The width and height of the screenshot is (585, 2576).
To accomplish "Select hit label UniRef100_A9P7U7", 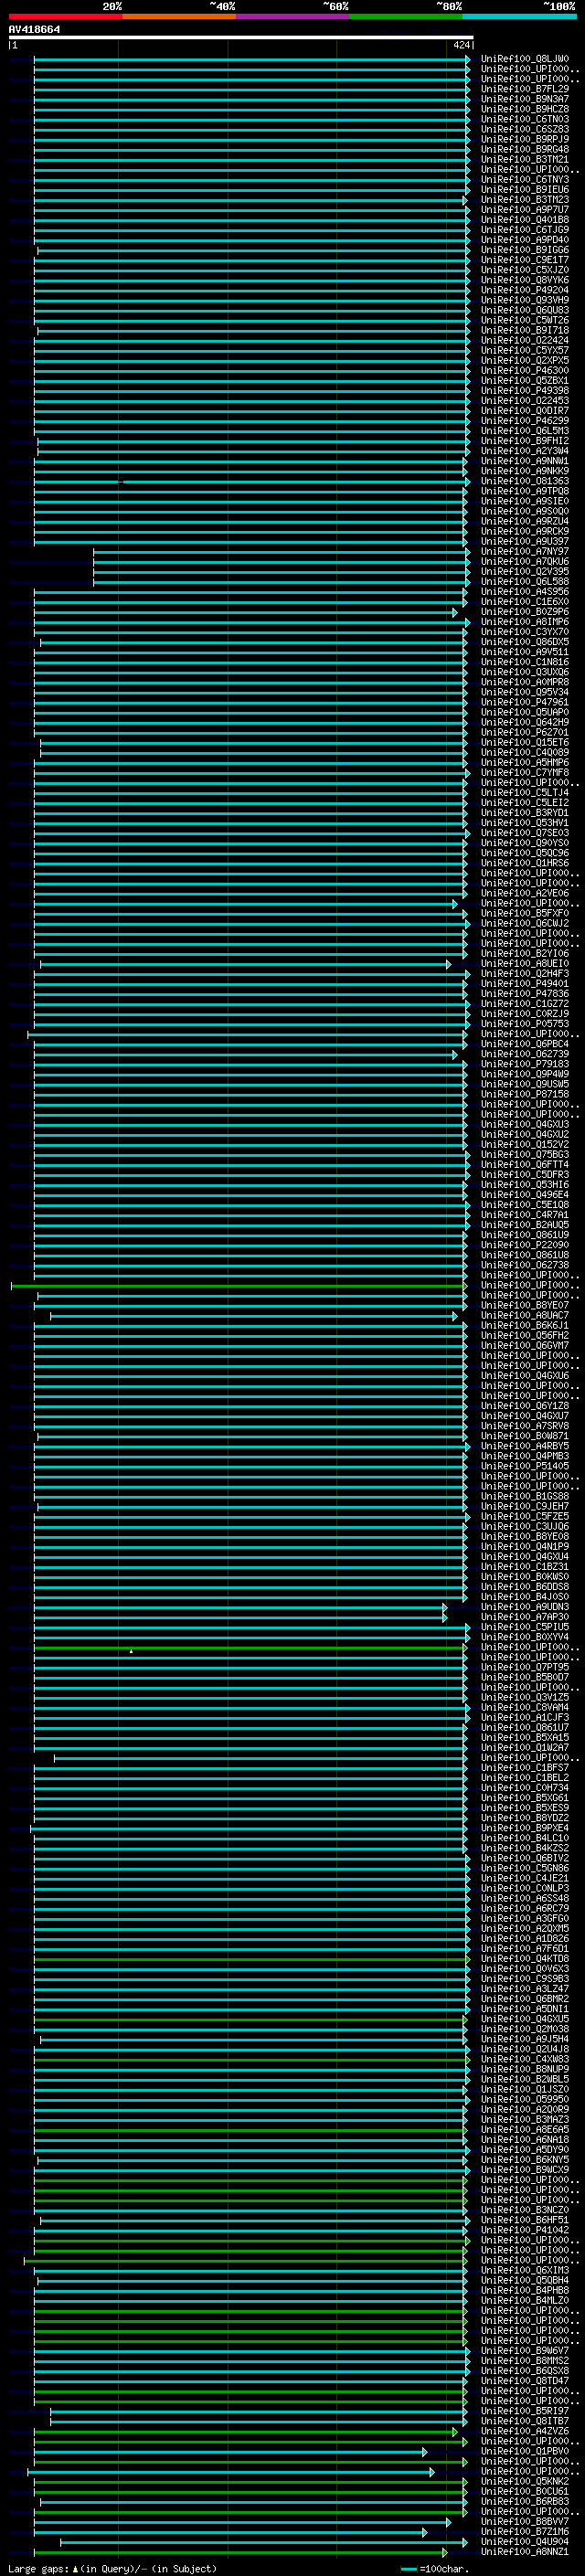I will [x=525, y=210].
